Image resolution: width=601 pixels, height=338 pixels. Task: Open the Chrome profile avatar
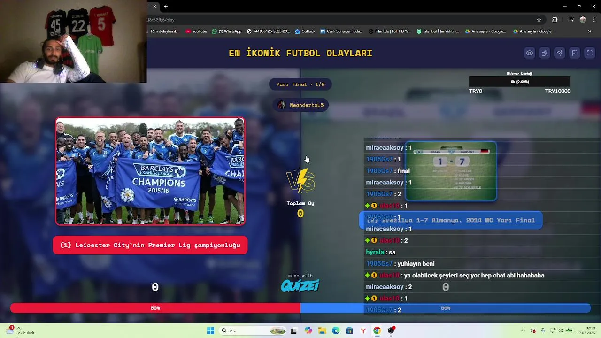point(583,20)
